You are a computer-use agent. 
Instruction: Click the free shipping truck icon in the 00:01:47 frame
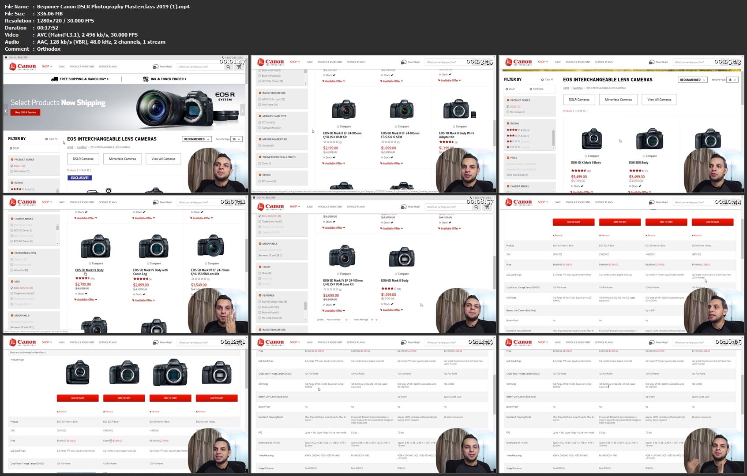coord(55,79)
